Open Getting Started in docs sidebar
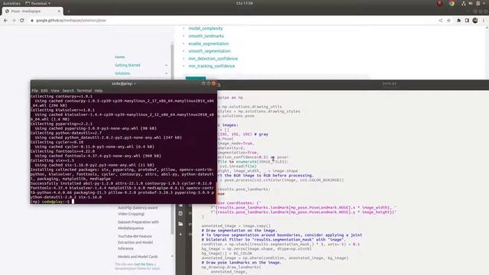This screenshot has width=489, height=275. (128, 65)
